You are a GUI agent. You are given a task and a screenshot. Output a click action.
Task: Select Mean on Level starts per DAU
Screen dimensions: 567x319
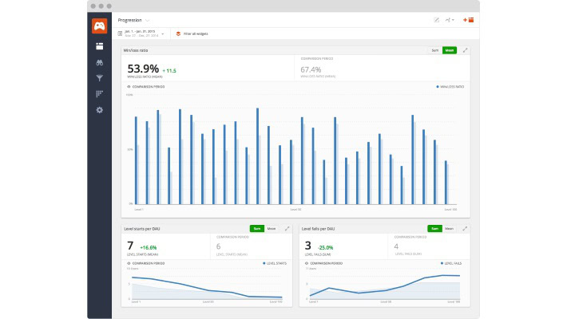pos(272,228)
